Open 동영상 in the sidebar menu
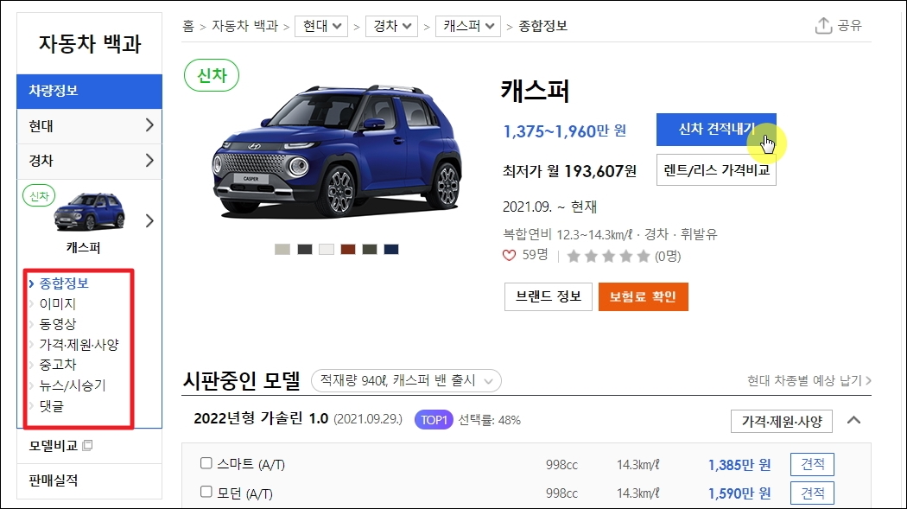The height and width of the screenshot is (509, 907). (x=57, y=324)
